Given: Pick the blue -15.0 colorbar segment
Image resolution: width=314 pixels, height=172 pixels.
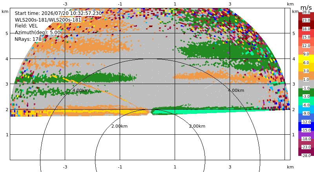Looking at the screenshot, I should click(x=306, y=126).
